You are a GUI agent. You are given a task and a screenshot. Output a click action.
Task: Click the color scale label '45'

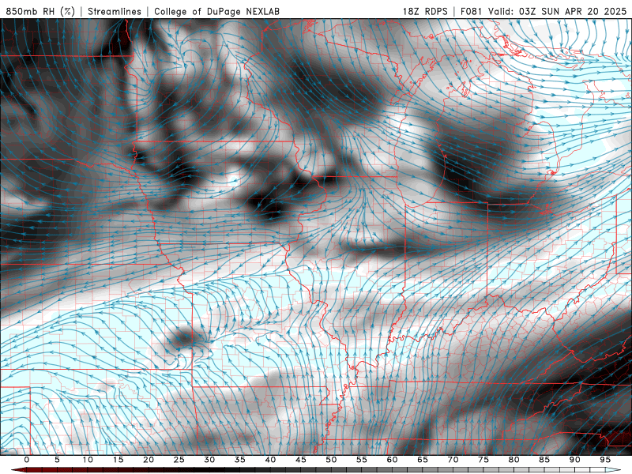(x=301, y=460)
